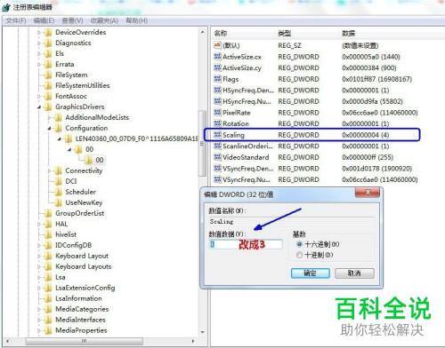The width and height of the screenshot is (445, 348).
Task: Click the MediaCategories folder icon
Action: (48, 309)
